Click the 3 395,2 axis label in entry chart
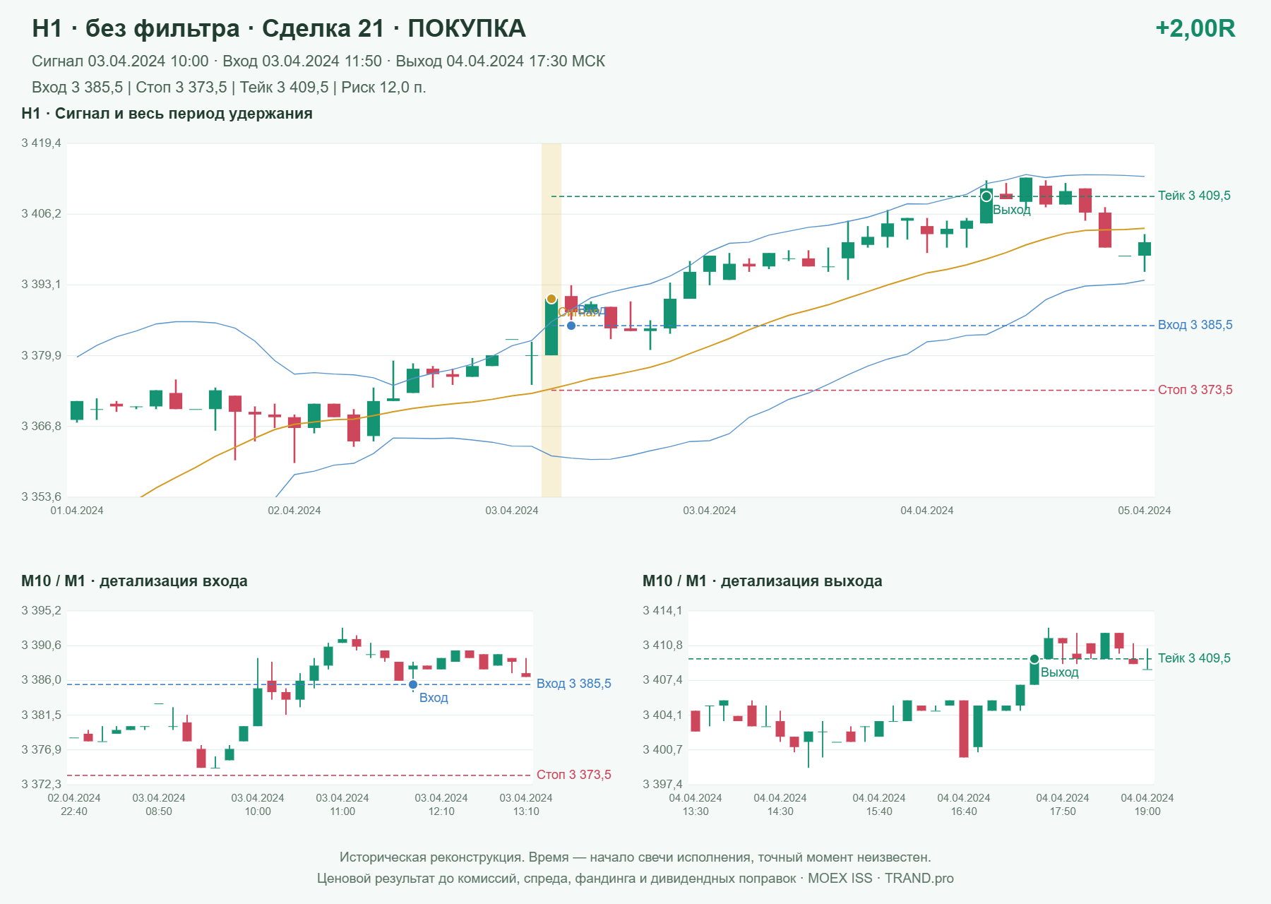The height and width of the screenshot is (904, 1271). point(41,611)
